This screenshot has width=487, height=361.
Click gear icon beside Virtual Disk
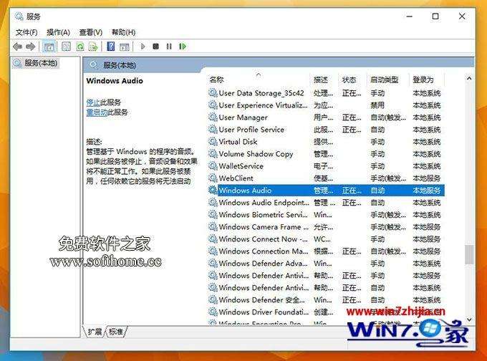point(213,142)
